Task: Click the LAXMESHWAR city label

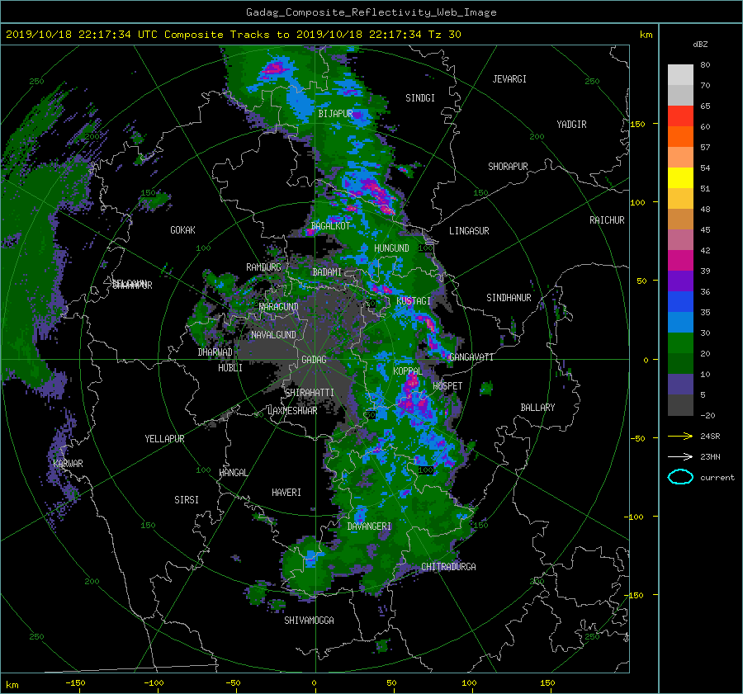Action: [292, 411]
